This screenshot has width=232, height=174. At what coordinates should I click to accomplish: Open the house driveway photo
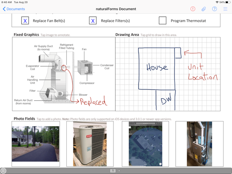point(36,144)
